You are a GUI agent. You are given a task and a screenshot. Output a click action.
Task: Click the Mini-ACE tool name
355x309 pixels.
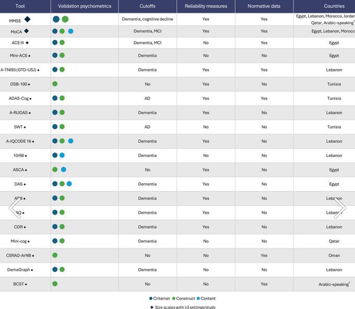tap(19, 56)
